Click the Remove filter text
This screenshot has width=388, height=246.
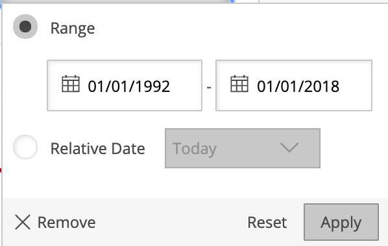tap(67, 223)
